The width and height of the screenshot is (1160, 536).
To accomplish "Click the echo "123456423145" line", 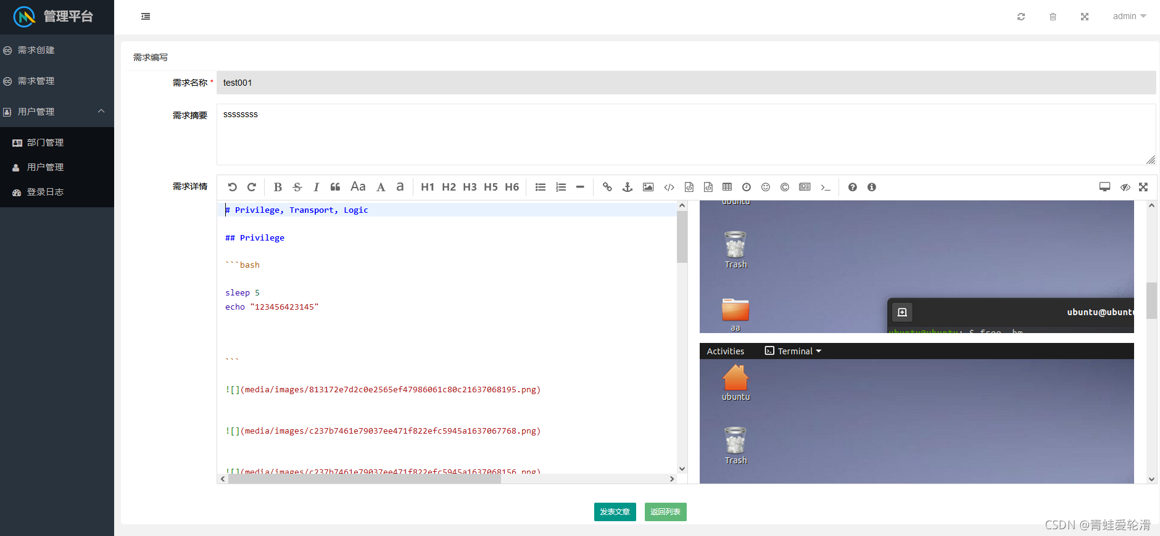I will 272,307.
